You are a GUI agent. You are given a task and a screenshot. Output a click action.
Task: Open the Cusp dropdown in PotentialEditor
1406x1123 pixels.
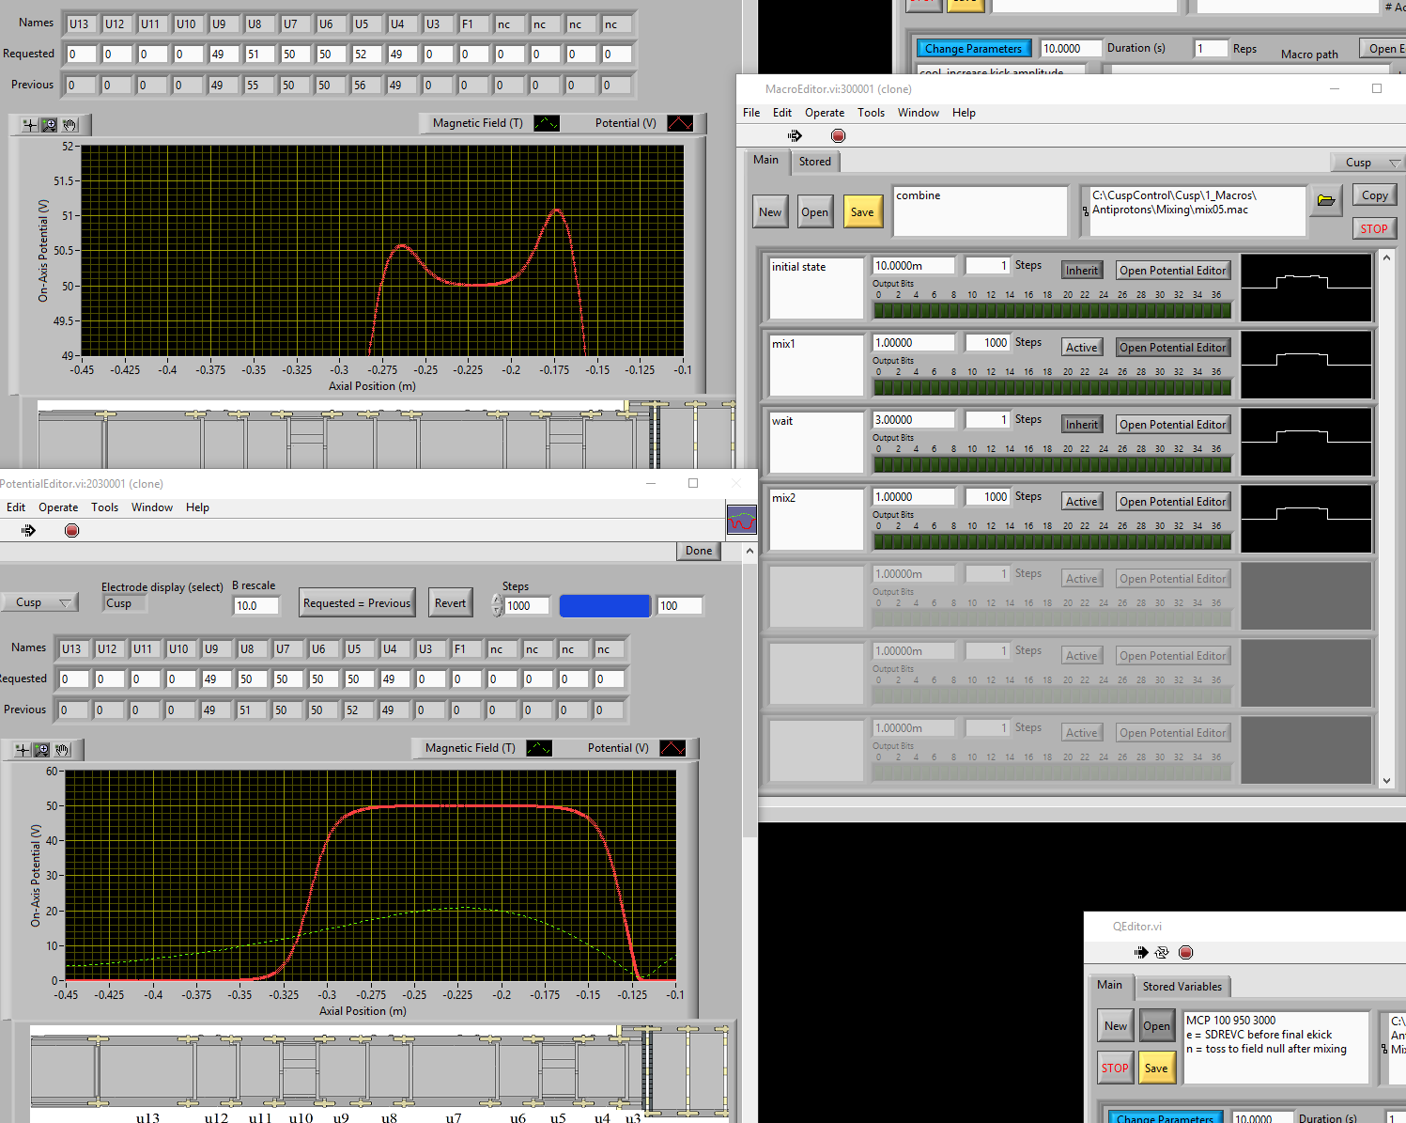38,602
